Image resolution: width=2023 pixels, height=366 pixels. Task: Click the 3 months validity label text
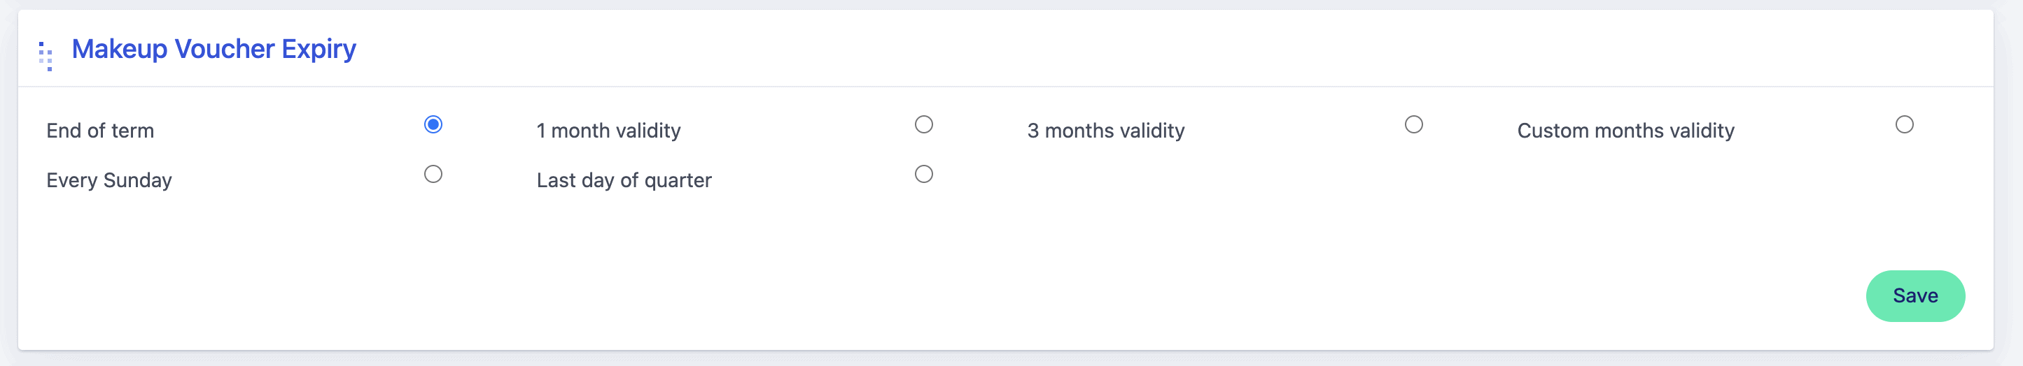(x=1105, y=131)
